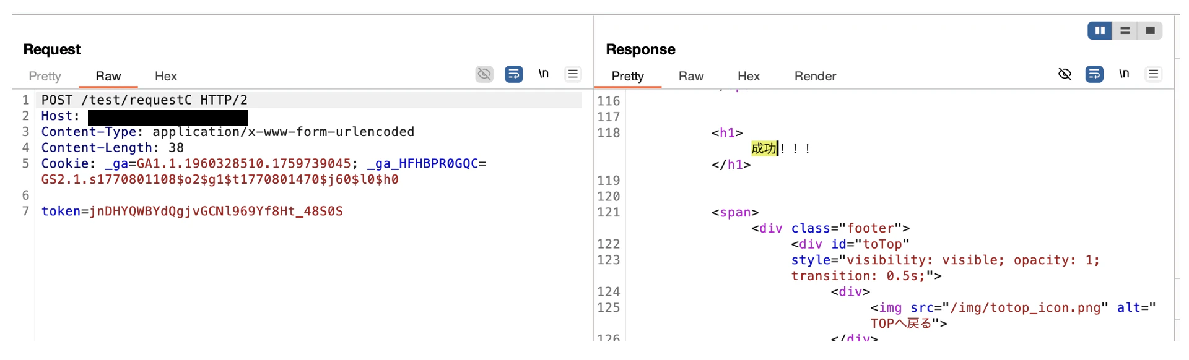1189x360 pixels.
Task: Select Request Raw tab
Action: click(x=108, y=76)
